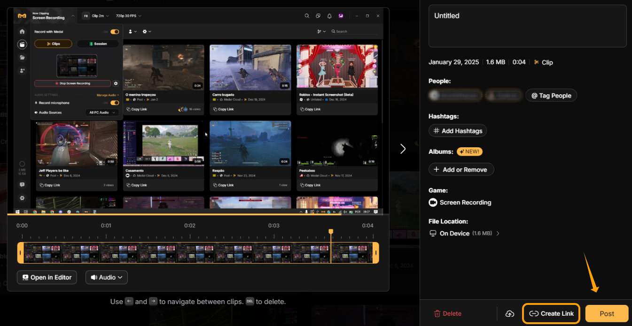Viewport: 632px width, 326px height.
Task: Click the orange playhead marker on the timeline
Action: [x=331, y=232]
